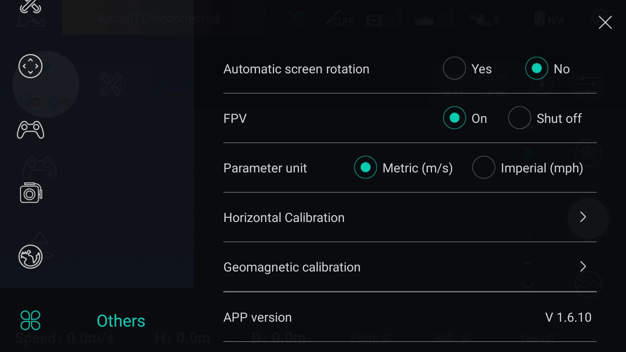Open the camera settings icon

point(30,193)
